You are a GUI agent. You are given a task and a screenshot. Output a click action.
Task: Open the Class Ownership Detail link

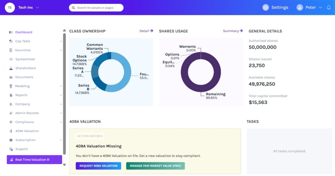pyautogui.click(x=146, y=31)
